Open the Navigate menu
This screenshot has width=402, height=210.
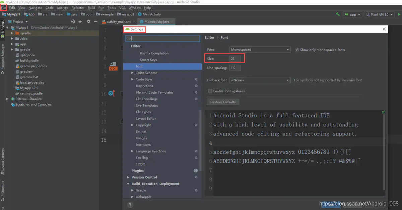coord(35,8)
